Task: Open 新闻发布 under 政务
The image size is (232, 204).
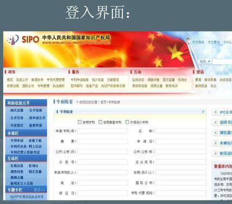Action: 37,80
